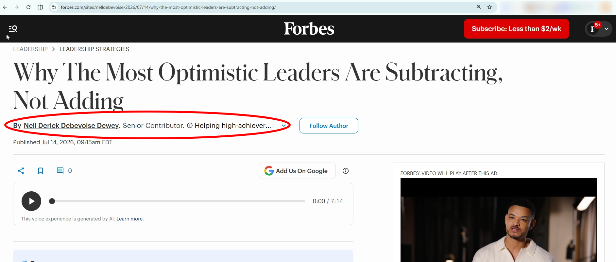Screen dimensions: 616x262
Task: Click the audio progress slider handle
Action: coord(52,201)
